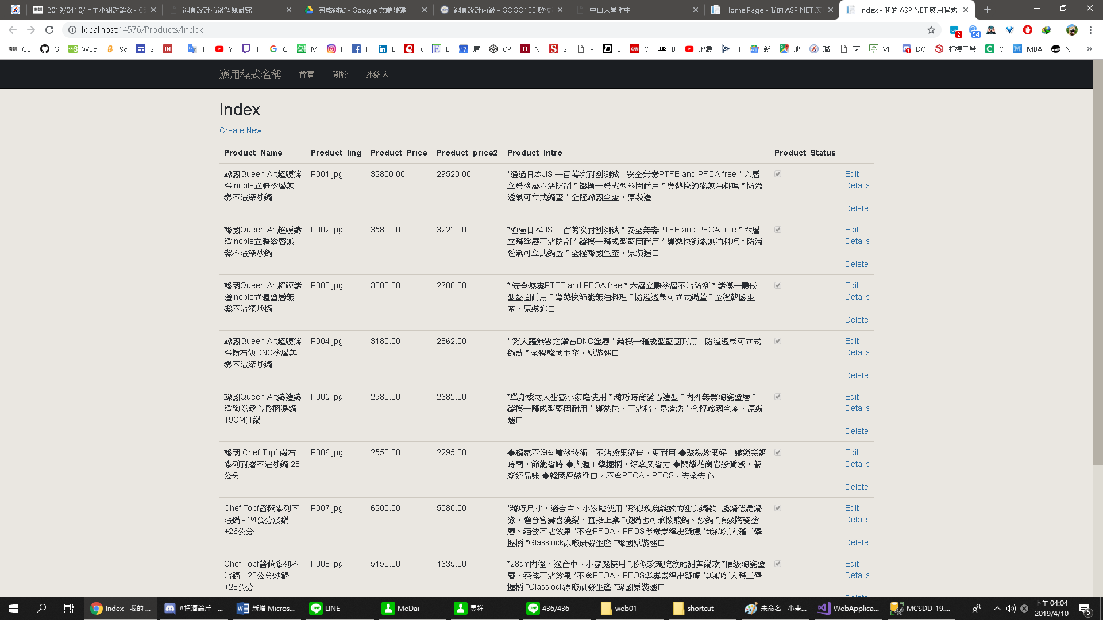Click the Product_Status checkbox for P004.jpg
Image resolution: width=1103 pixels, height=620 pixels.
pos(778,341)
